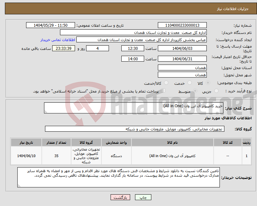Viewport: 257px width, 206px height.
Task: Click the استان محل تحویل field
Action: 182,67
